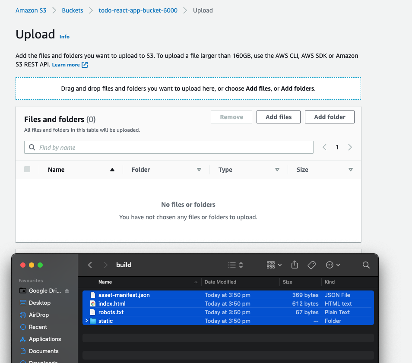
Task: Select the index.html file icon
Action: [x=93, y=303]
